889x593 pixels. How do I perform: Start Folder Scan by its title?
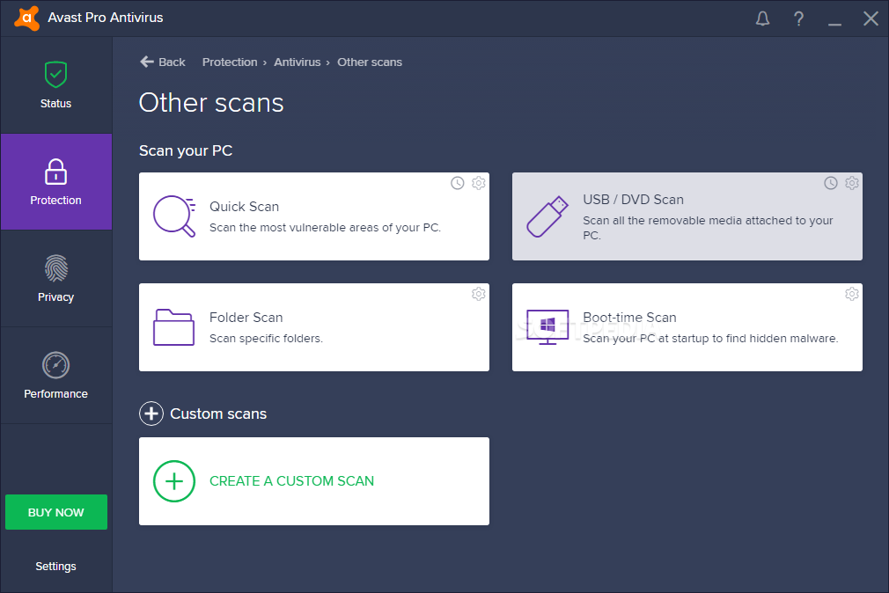(246, 318)
